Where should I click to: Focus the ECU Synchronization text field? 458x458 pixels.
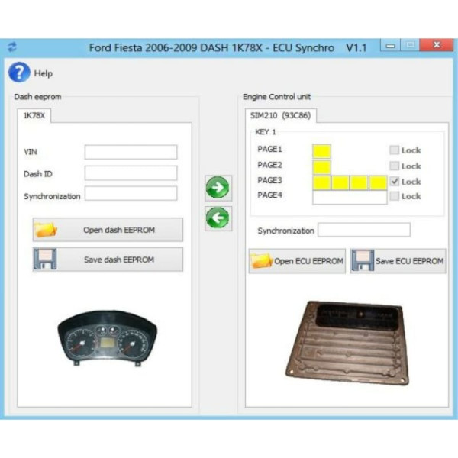363,230
